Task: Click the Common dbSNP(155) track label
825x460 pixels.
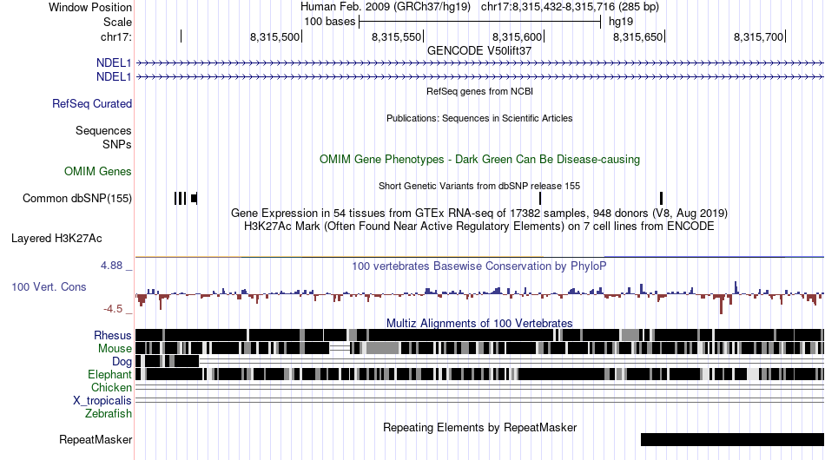Action: [x=77, y=198]
